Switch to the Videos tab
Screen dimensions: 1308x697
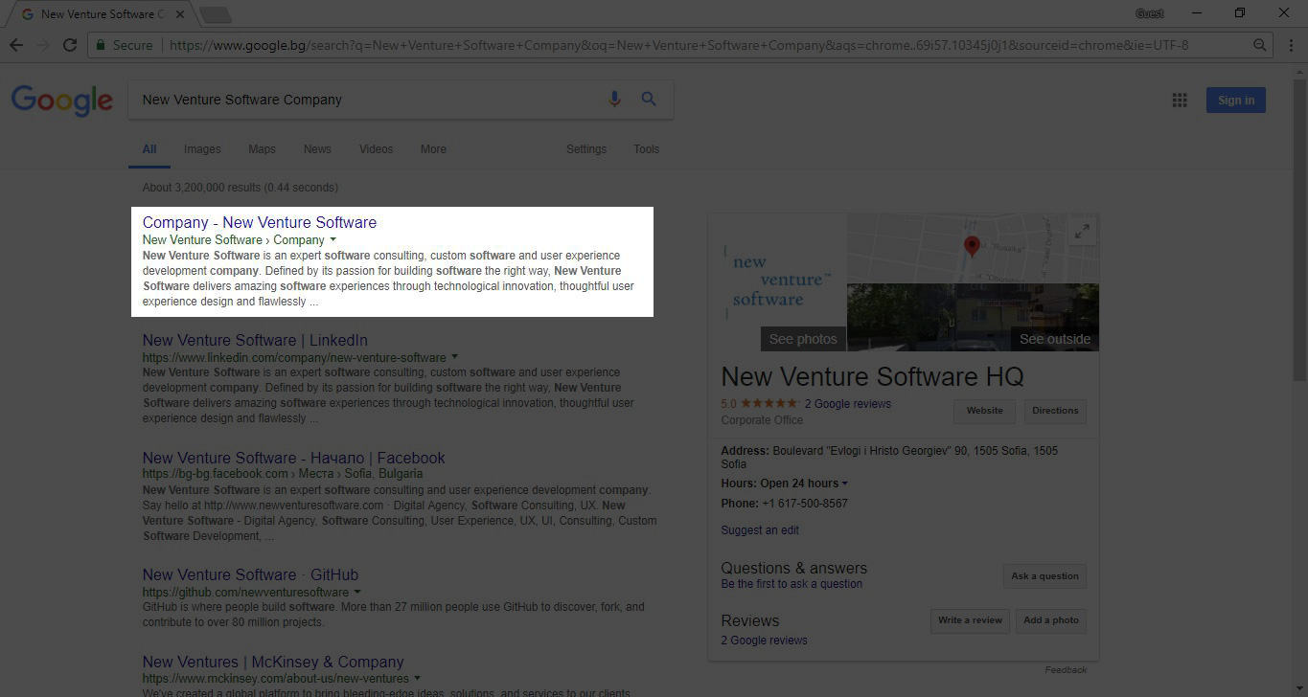click(376, 149)
